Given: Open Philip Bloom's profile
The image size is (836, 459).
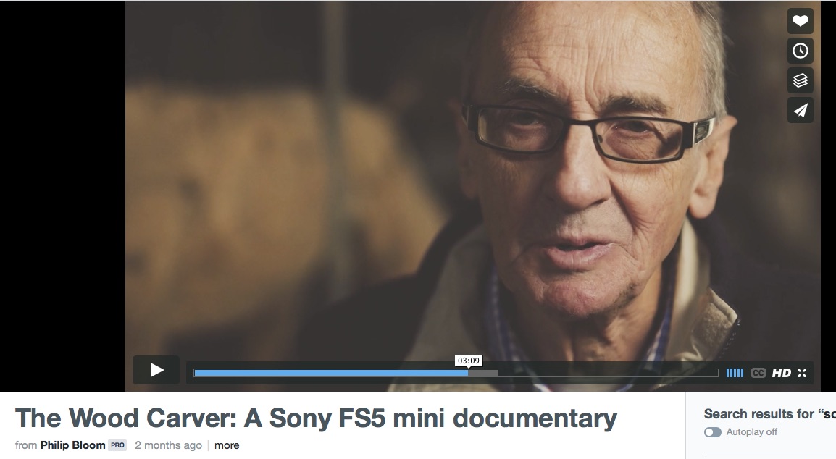Looking at the screenshot, I should tap(72, 445).
